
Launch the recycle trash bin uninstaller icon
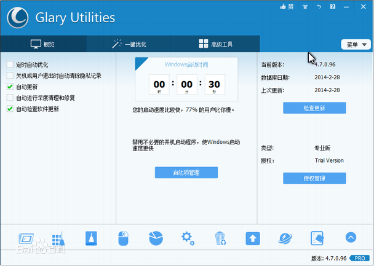click(x=220, y=238)
